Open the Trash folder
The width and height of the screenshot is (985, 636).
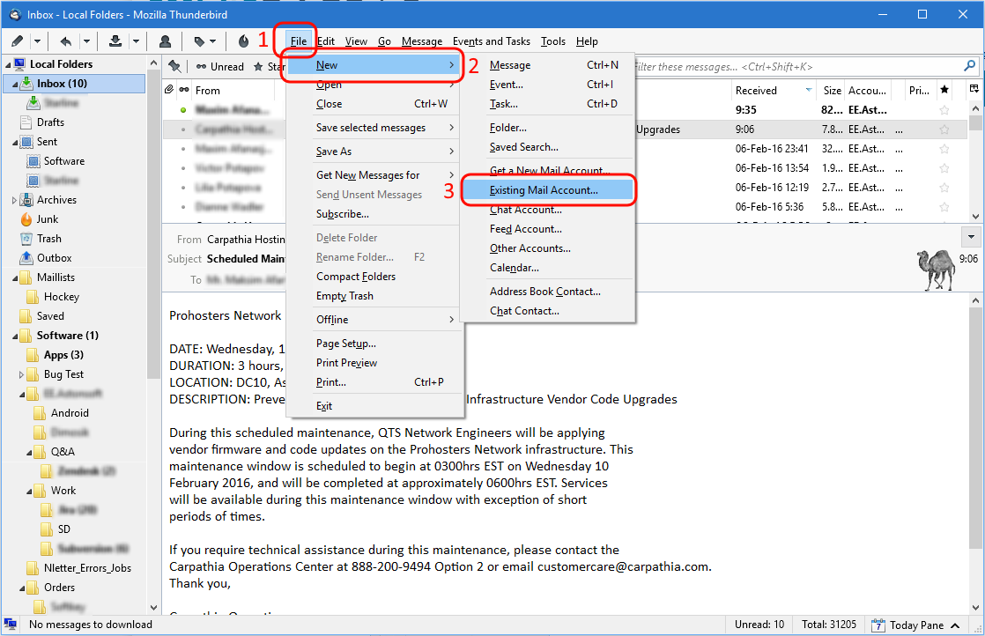click(x=49, y=239)
